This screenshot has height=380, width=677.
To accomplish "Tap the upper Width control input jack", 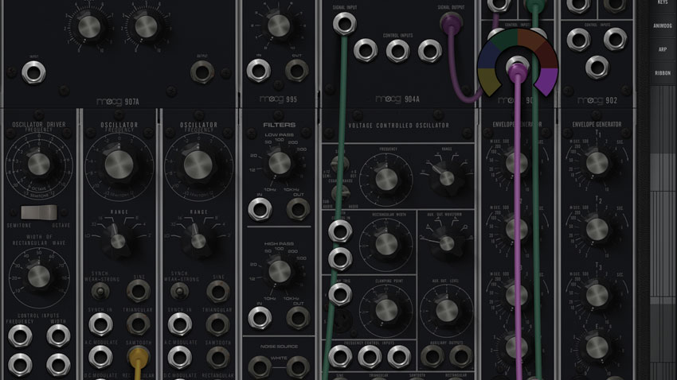I will coord(58,336).
